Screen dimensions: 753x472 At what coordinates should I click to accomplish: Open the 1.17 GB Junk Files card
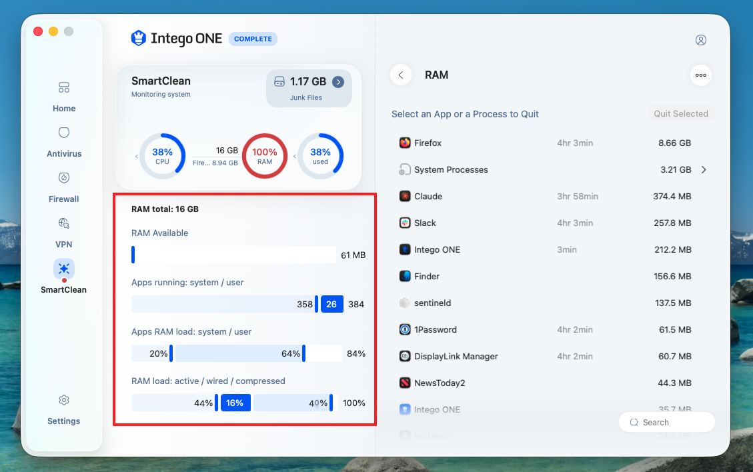[309, 88]
